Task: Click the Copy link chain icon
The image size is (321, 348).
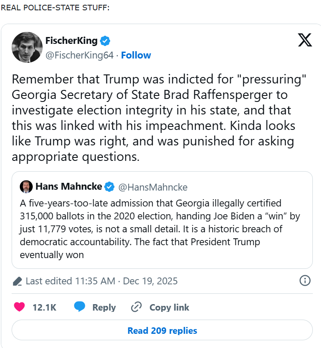Action: pos(136,307)
